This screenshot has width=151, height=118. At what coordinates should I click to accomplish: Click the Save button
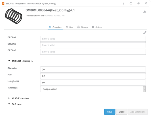(x=110, y=112)
